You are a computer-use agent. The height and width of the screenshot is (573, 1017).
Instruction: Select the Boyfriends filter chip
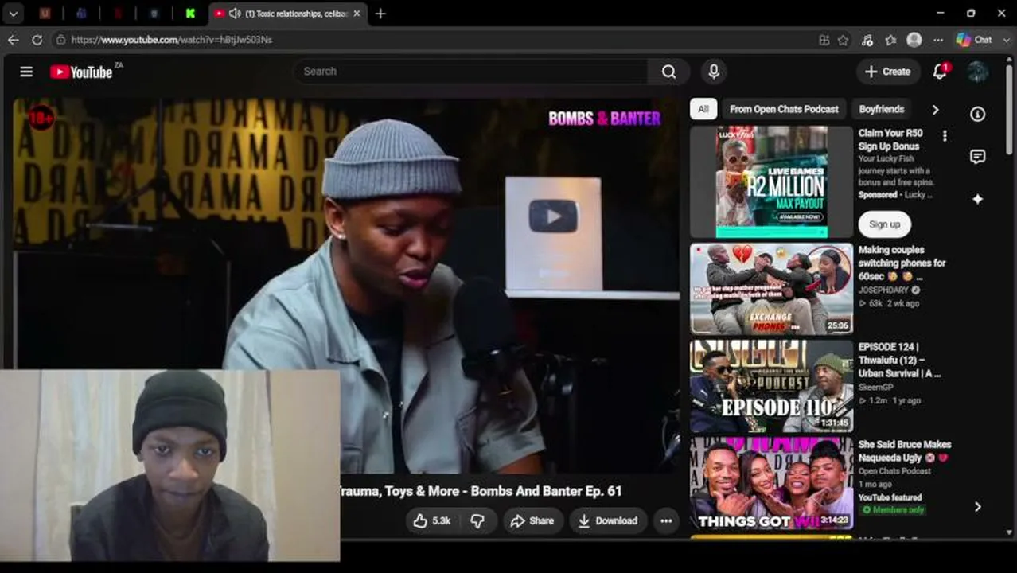pyautogui.click(x=882, y=109)
